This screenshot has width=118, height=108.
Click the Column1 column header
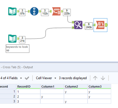[52, 87]
